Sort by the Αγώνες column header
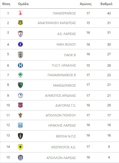Viewport: 119px width, 163px height. [x=86, y=4]
